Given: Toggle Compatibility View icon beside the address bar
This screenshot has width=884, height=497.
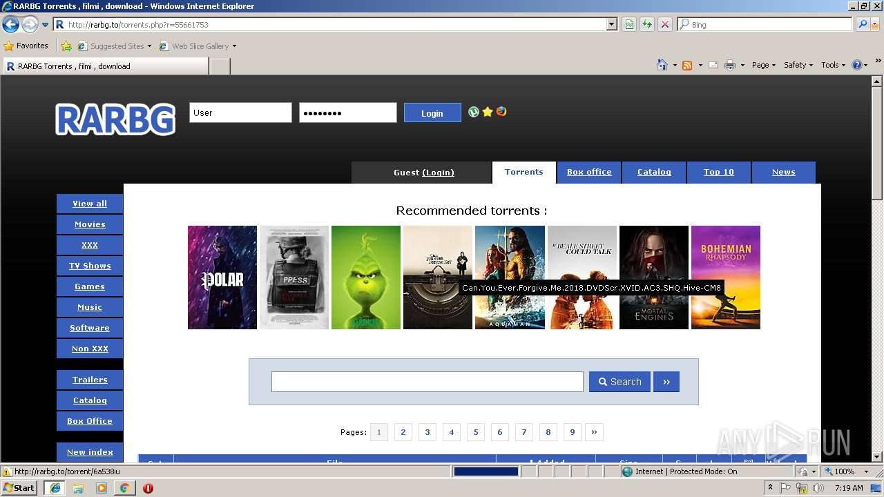Looking at the screenshot, I should pyautogui.click(x=629, y=24).
